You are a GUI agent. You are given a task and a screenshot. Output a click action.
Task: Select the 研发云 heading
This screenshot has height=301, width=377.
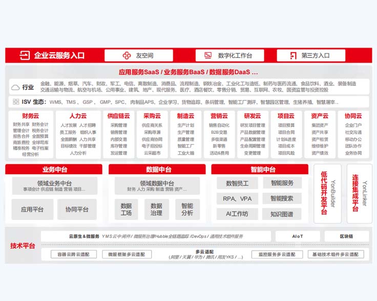click(253, 116)
